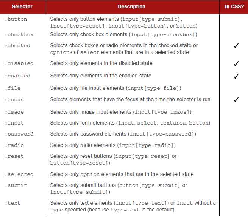The height and width of the screenshot is (219, 248).
Task: Click the :file selector name
Action: pyautogui.click(x=13, y=88)
